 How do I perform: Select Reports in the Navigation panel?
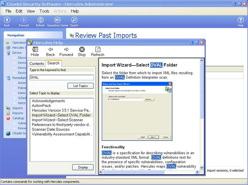coord(17,113)
